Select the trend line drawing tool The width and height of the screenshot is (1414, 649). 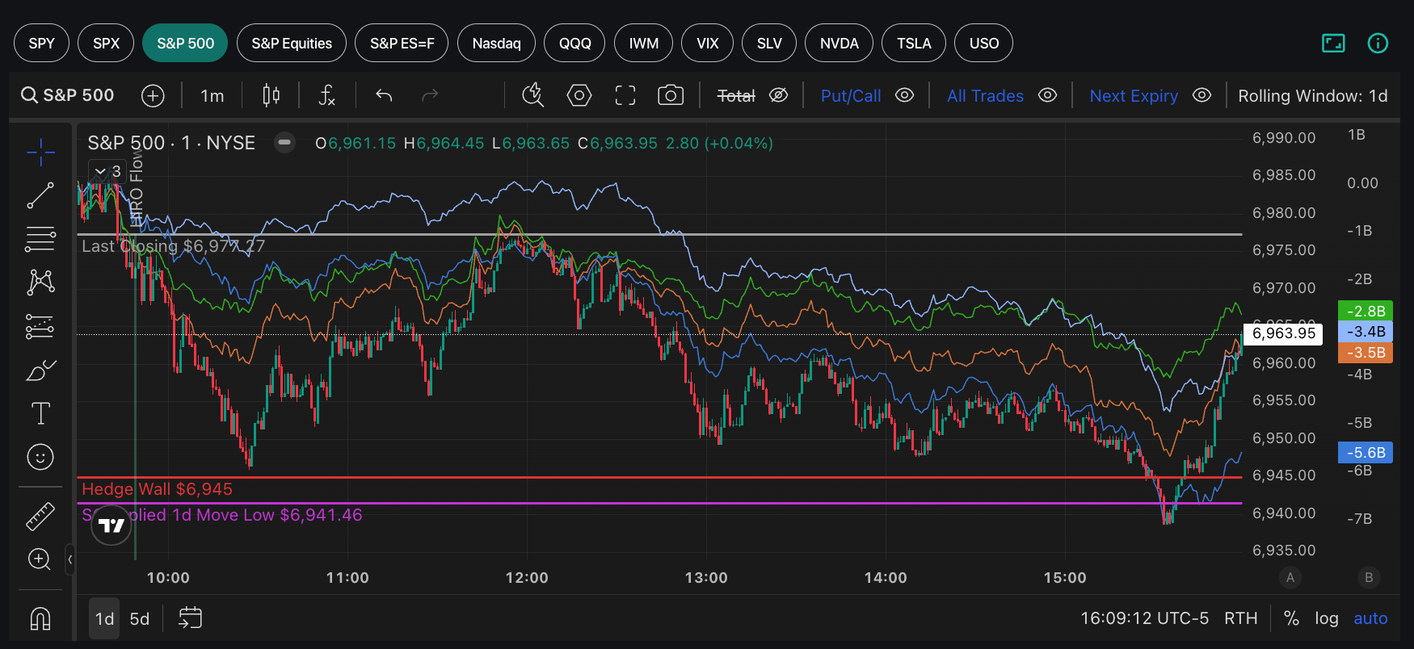[40, 195]
